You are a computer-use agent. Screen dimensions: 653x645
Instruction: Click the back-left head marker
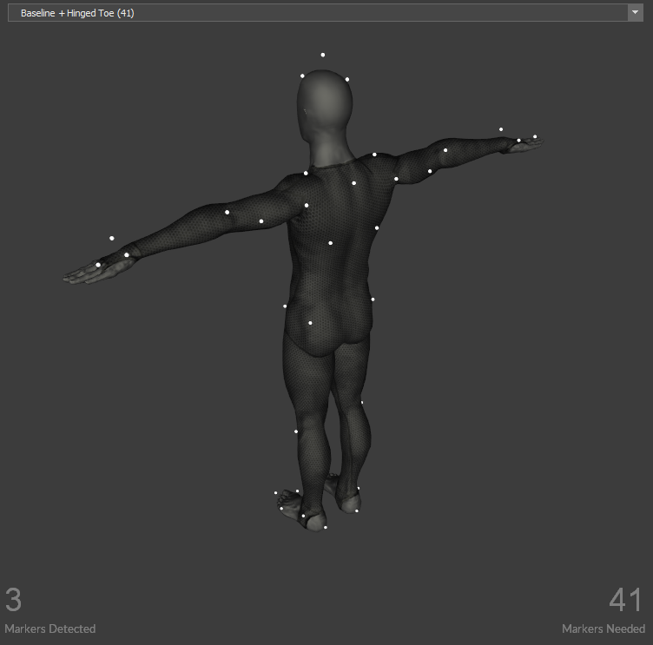(302, 76)
